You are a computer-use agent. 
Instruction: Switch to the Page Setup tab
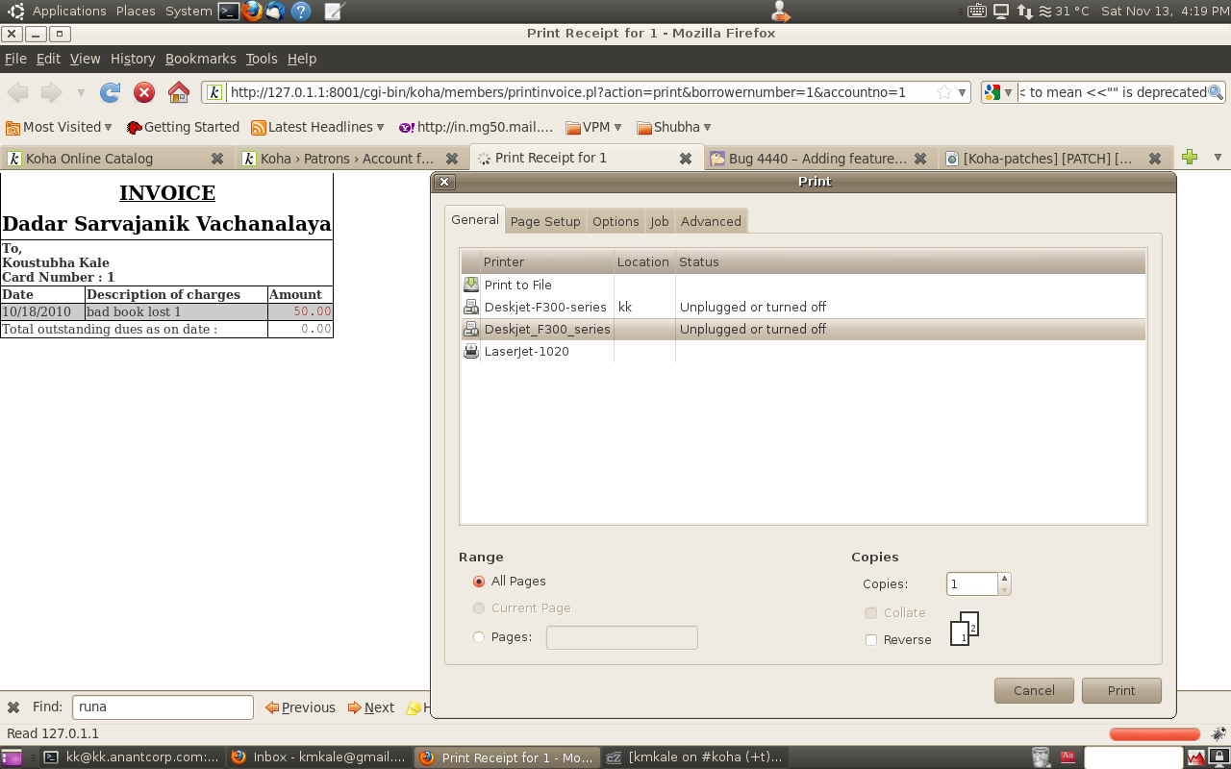pyautogui.click(x=545, y=221)
